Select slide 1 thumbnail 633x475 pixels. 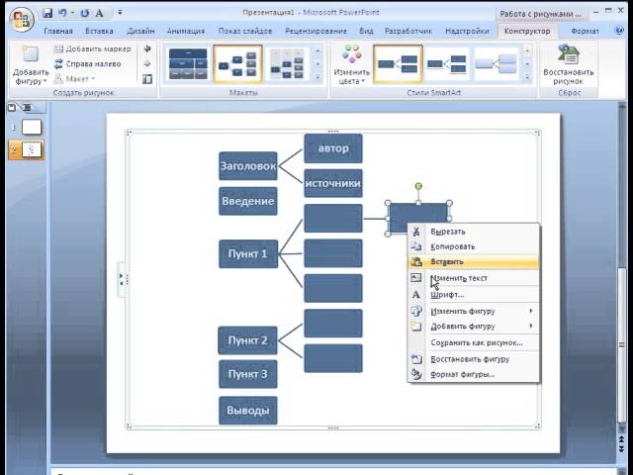[32, 128]
